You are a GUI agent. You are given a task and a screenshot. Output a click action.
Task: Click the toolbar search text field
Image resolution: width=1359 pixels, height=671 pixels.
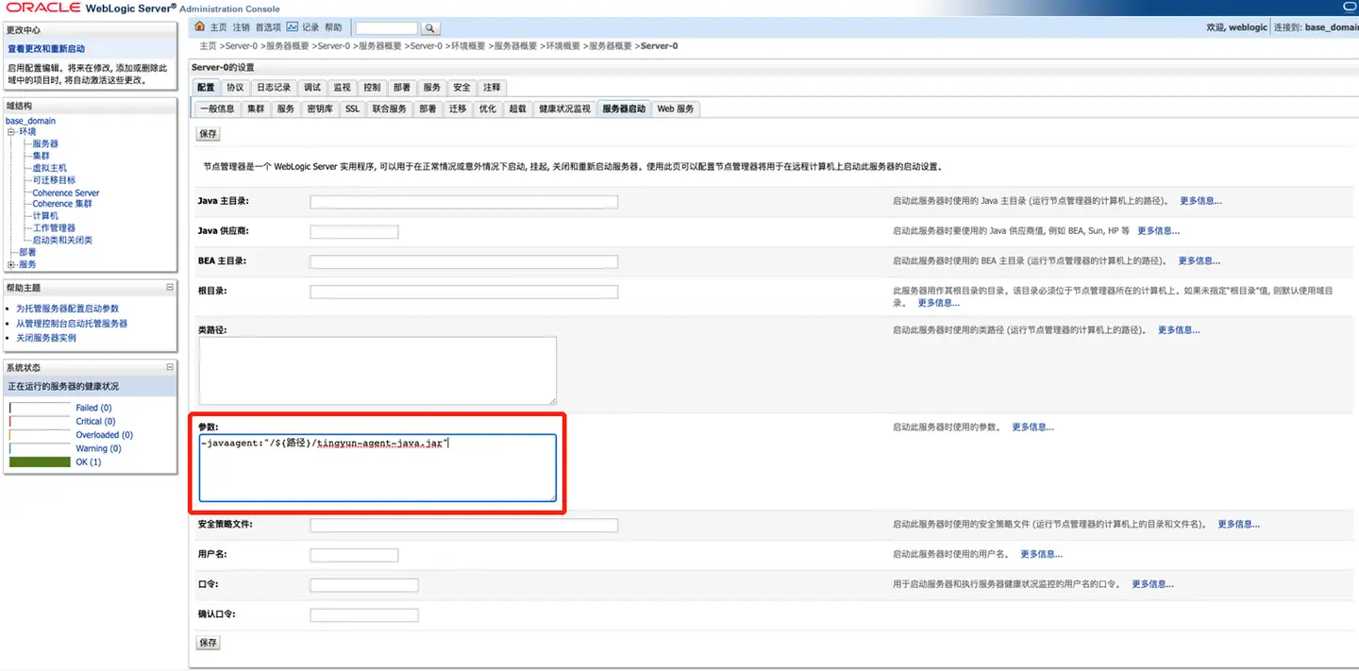[x=385, y=26]
